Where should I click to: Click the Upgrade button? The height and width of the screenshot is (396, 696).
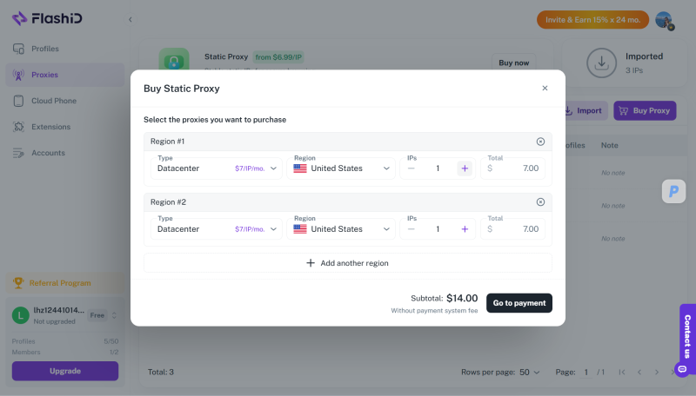click(x=65, y=371)
